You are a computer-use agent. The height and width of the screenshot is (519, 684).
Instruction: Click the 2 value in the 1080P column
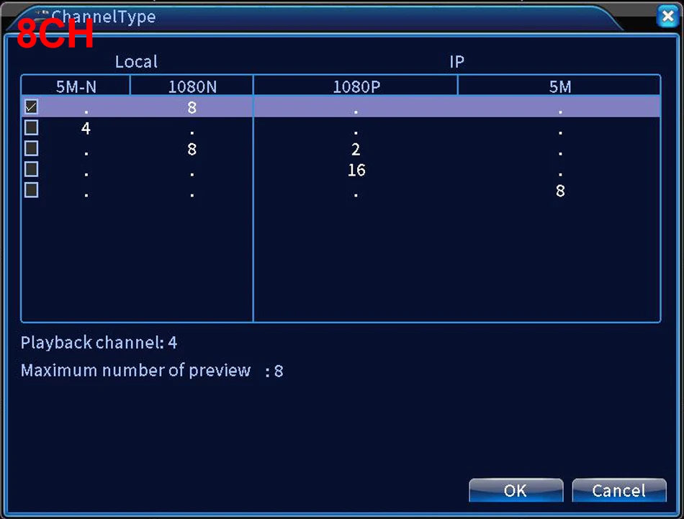(x=356, y=150)
